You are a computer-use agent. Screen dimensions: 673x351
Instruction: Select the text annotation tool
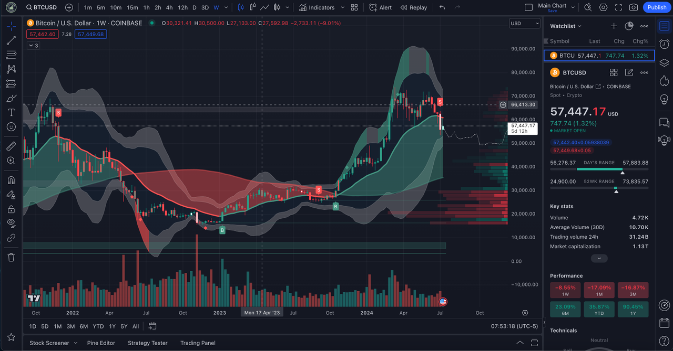coord(11,112)
